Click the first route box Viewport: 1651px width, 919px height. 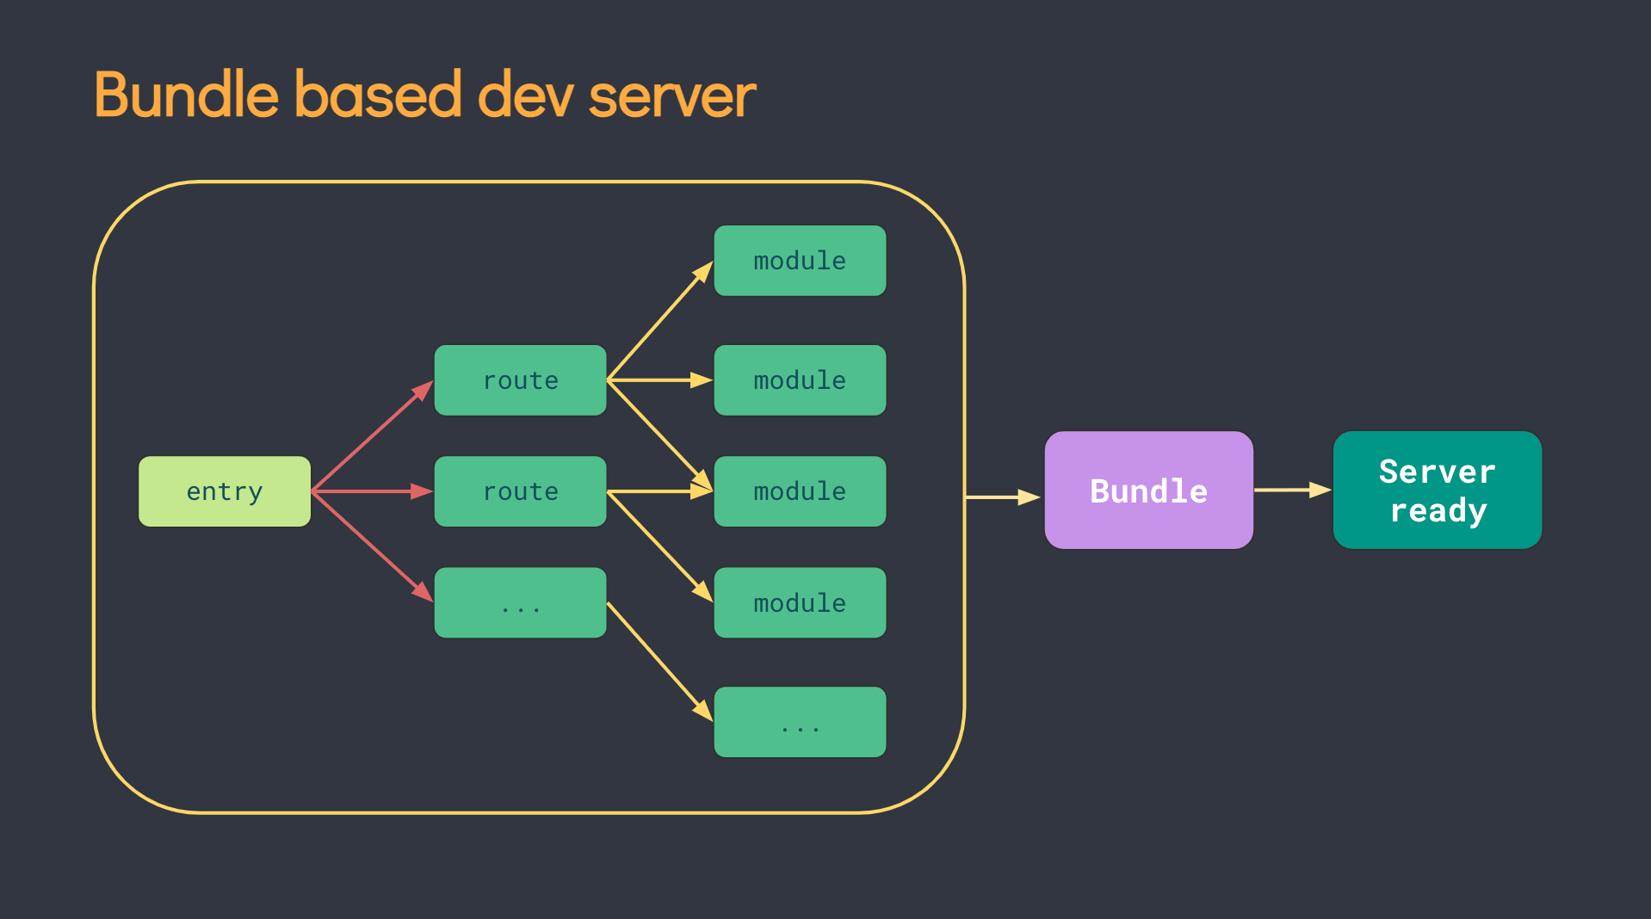(520, 379)
